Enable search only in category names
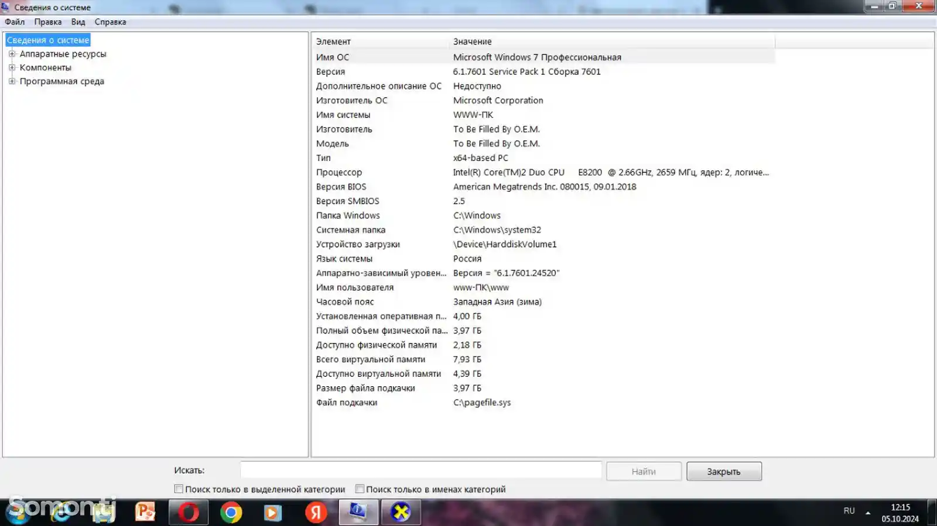This screenshot has width=937, height=526. (x=360, y=489)
